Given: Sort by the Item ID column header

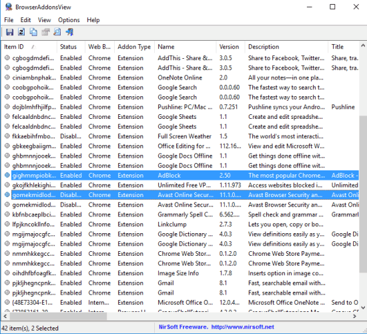Looking at the screenshot, I should [x=29, y=47].
